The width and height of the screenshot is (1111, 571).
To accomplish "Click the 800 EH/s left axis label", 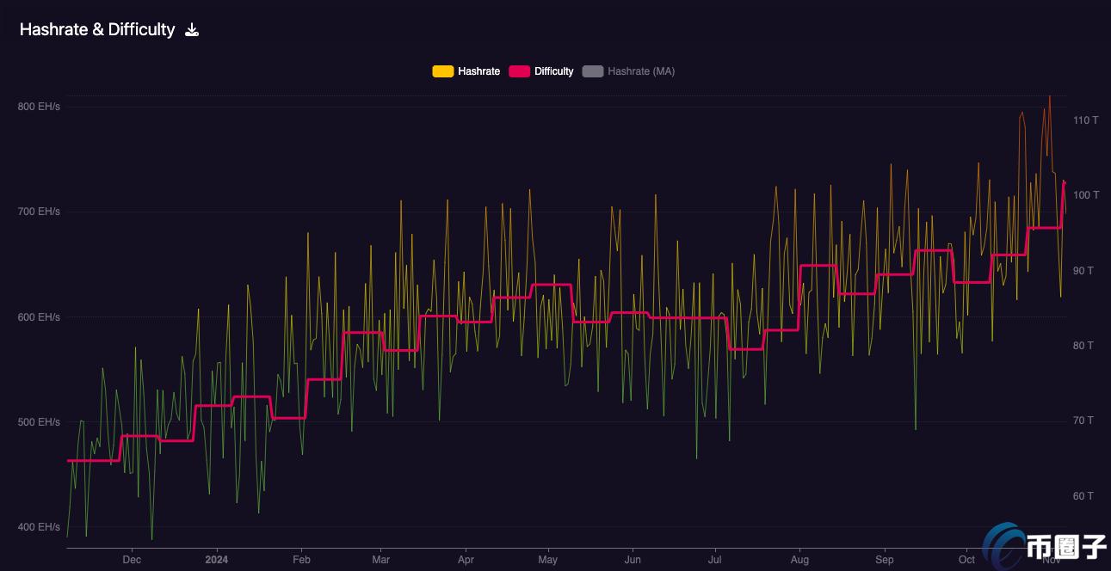I will pyautogui.click(x=39, y=107).
